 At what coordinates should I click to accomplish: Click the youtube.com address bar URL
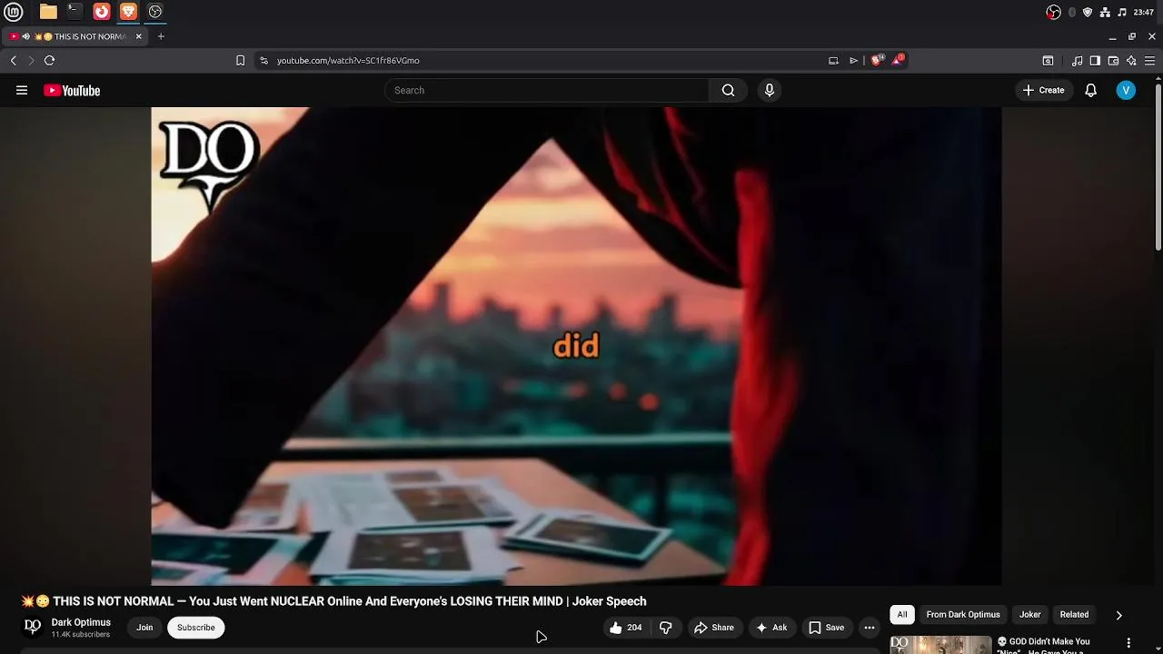pos(348,60)
